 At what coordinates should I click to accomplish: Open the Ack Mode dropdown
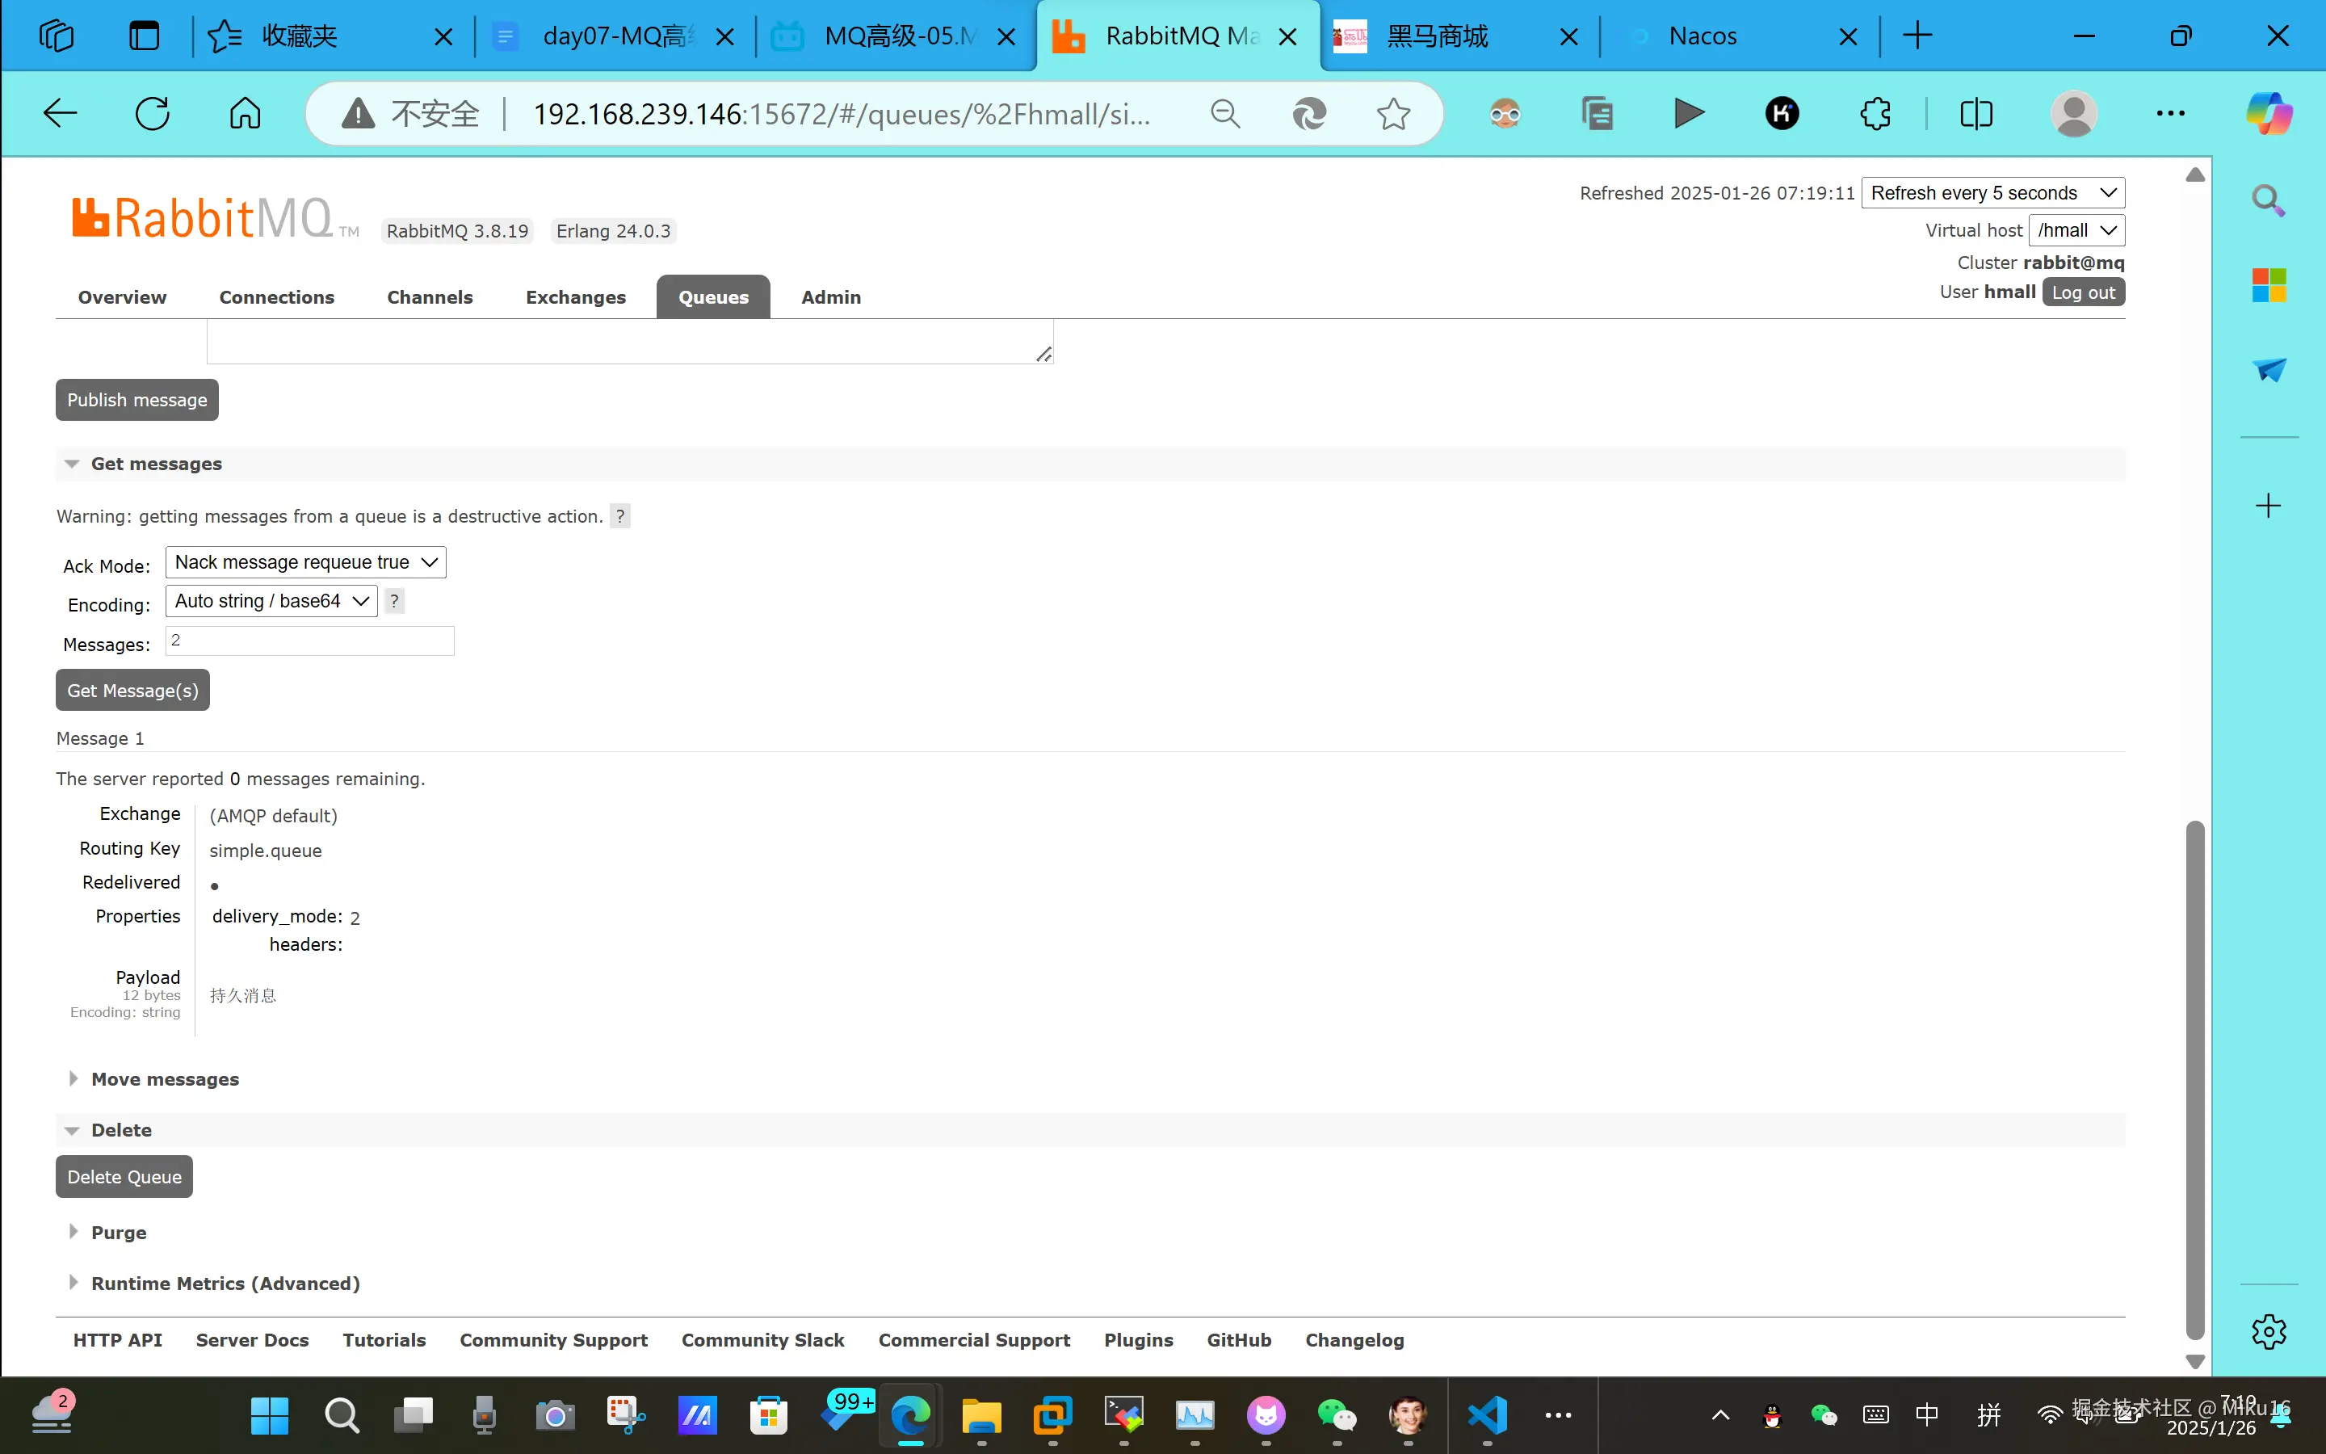[x=305, y=562]
